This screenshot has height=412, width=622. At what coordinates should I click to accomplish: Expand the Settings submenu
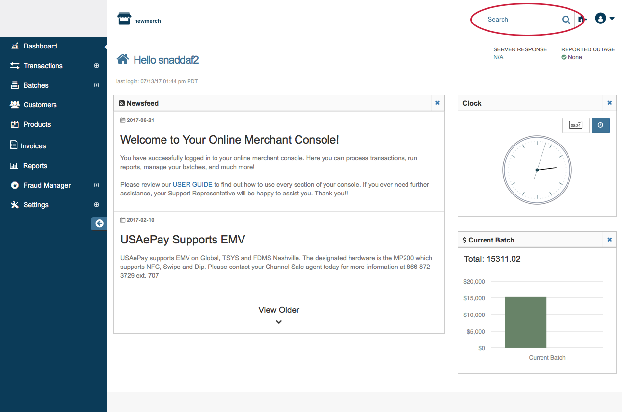(x=97, y=205)
